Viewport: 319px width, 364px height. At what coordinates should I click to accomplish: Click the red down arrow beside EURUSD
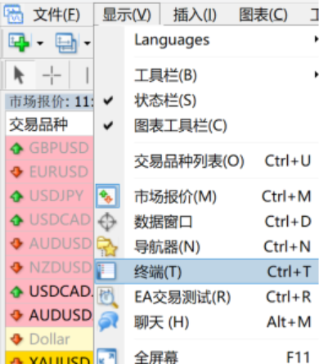pyautogui.click(x=17, y=172)
